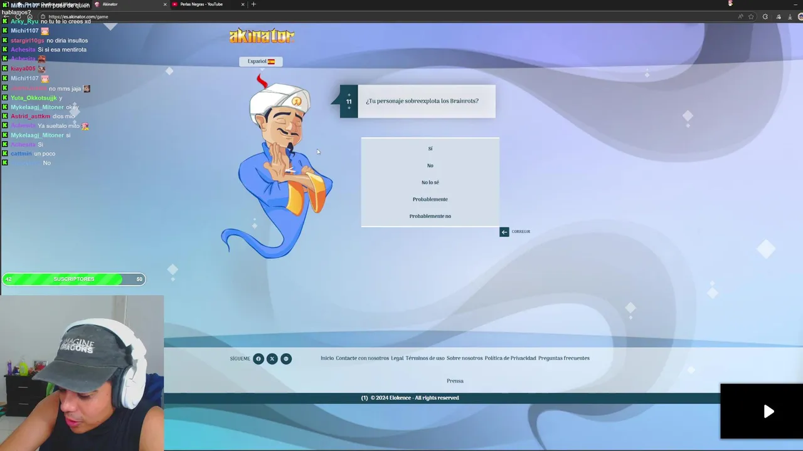Viewport: 803px width, 451px height.
Task: Click the question text about Brainrots
Action: [x=422, y=101]
